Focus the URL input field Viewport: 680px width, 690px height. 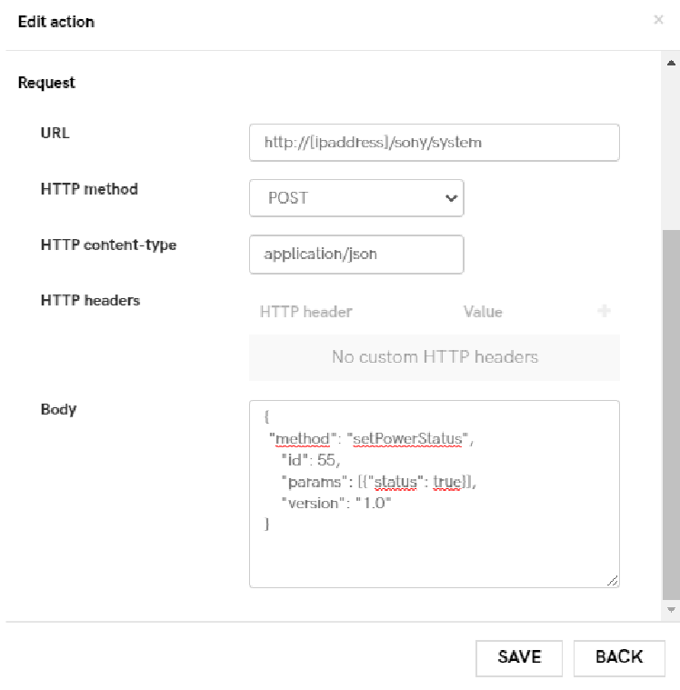434,143
